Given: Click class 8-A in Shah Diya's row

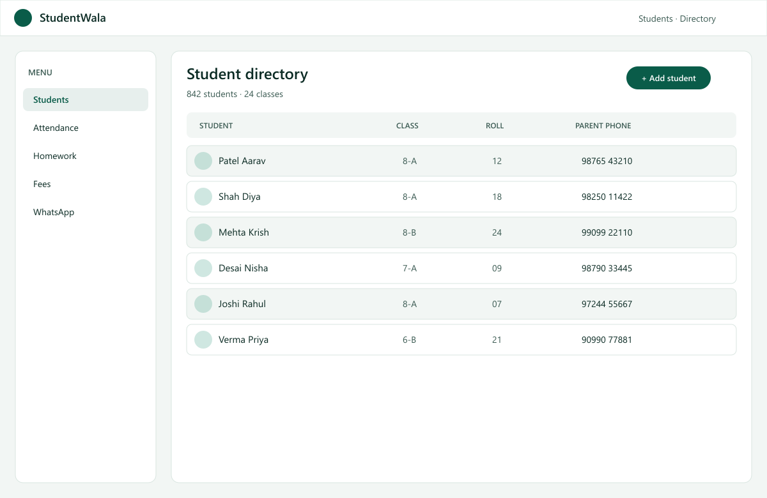Looking at the screenshot, I should (410, 197).
